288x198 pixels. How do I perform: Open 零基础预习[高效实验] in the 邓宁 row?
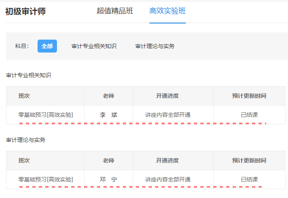[x=46, y=179]
